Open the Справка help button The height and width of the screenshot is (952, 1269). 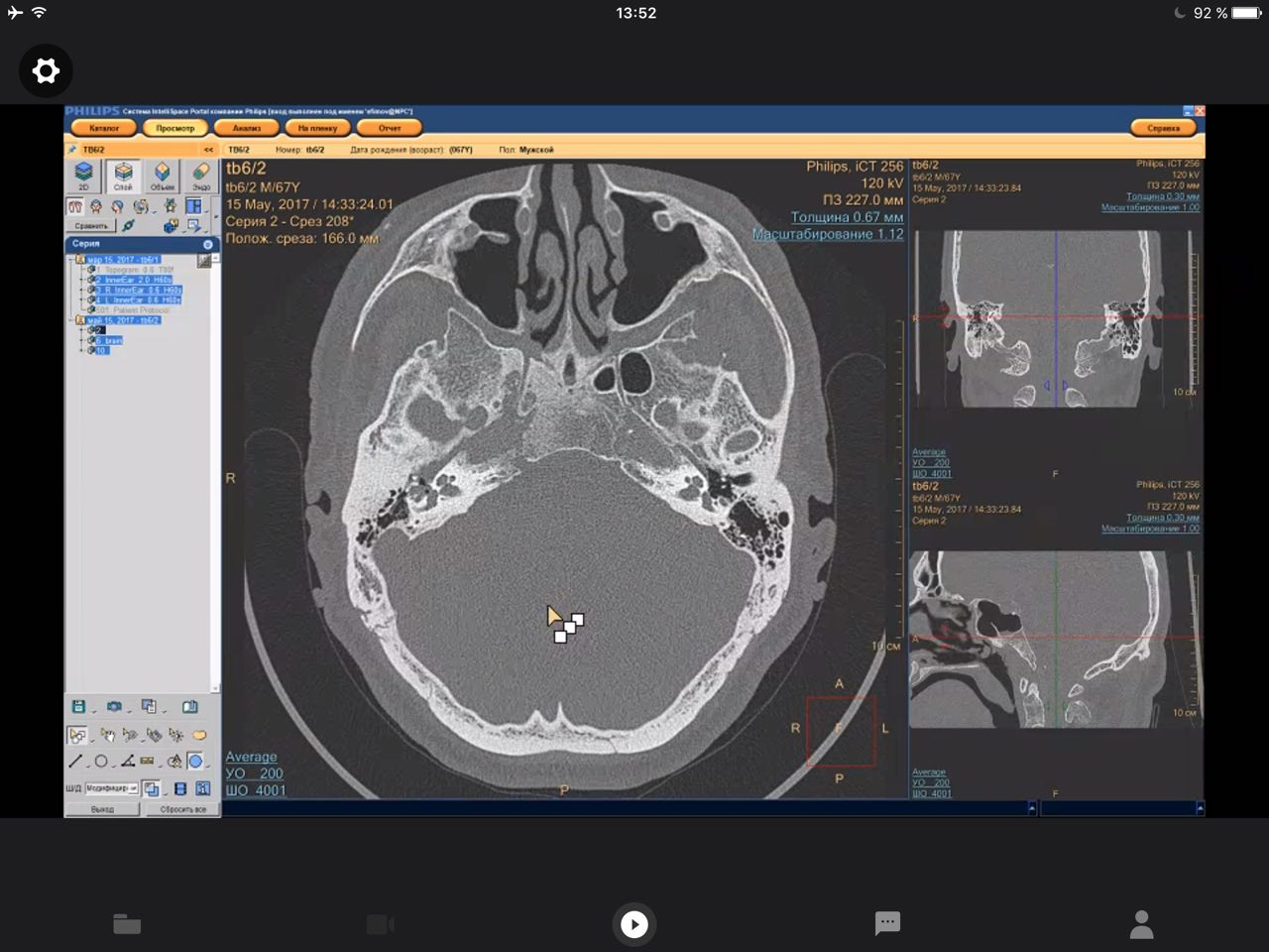1164,128
